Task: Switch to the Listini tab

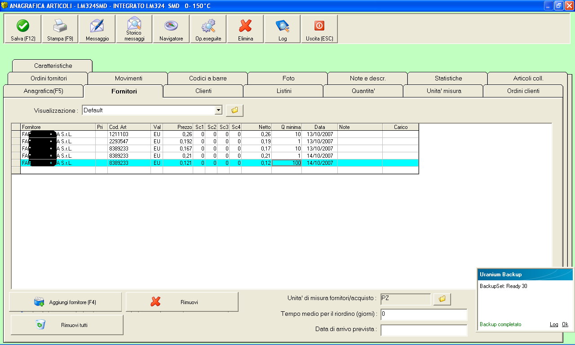Action: [x=284, y=91]
